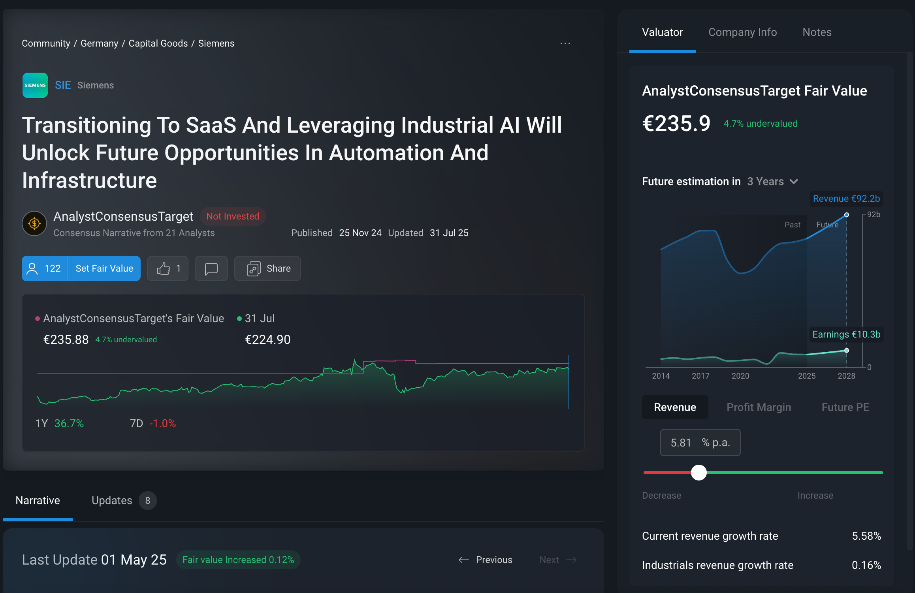The width and height of the screenshot is (915, 593).
Task: Click the thumbs-up count 1
Action: tap(178, 268)
